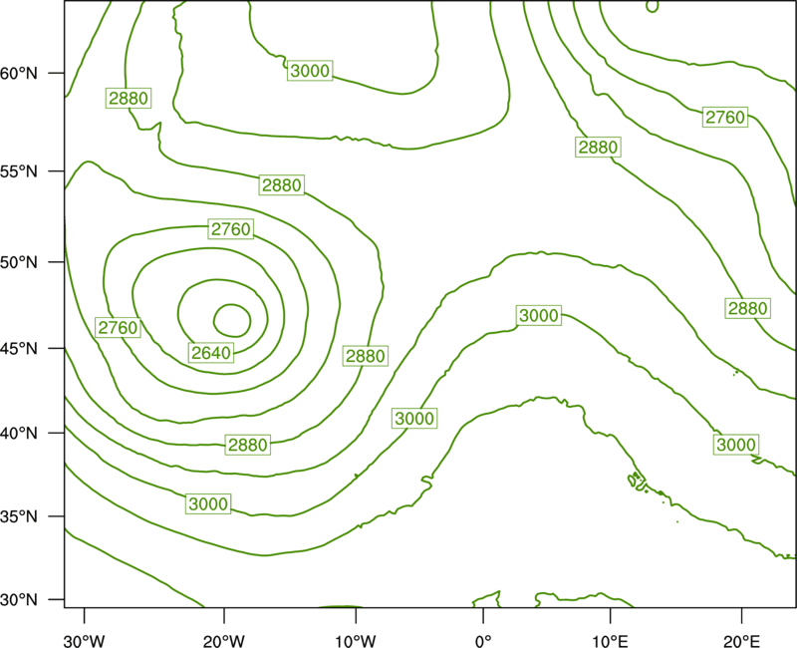
Task: Pick the 45°N latitude axis label
Action: coord(19,348)
